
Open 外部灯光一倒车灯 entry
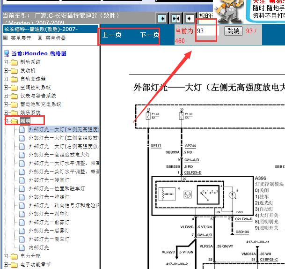[49, 239]
